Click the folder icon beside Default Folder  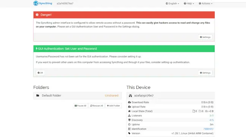(38, 95)
